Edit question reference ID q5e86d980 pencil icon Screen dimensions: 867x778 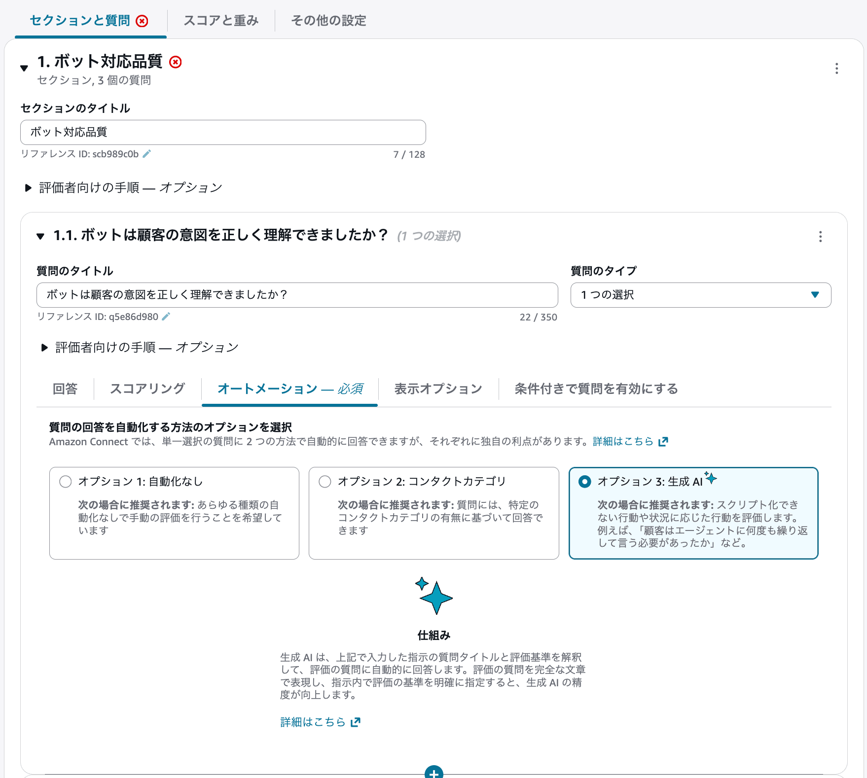(166, 317)
